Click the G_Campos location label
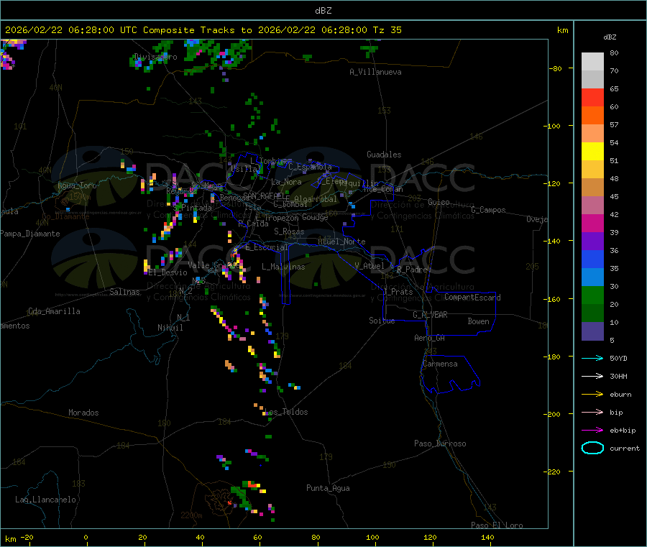The height and width of the screenshot is (547, 647). click(488, 210)
